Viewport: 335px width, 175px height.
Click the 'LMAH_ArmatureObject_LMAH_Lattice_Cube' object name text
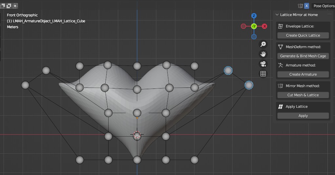(x=49, y=21)
